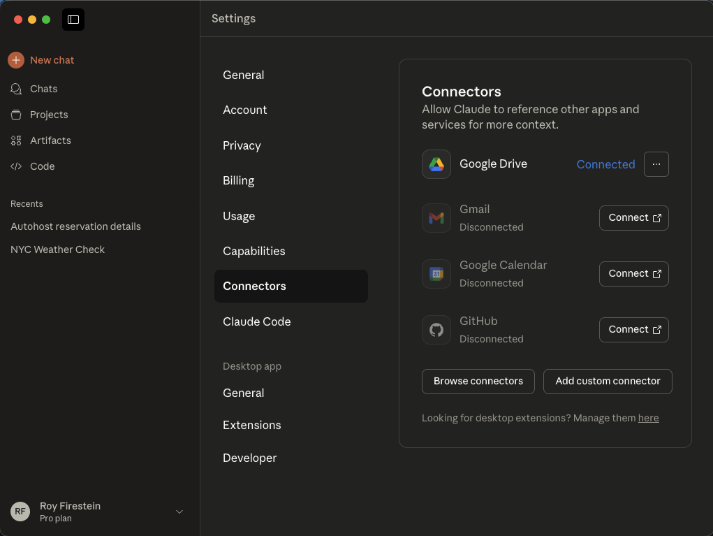
Task: Click the Google Calendar connector icon
Action: (x=436, y=273)
